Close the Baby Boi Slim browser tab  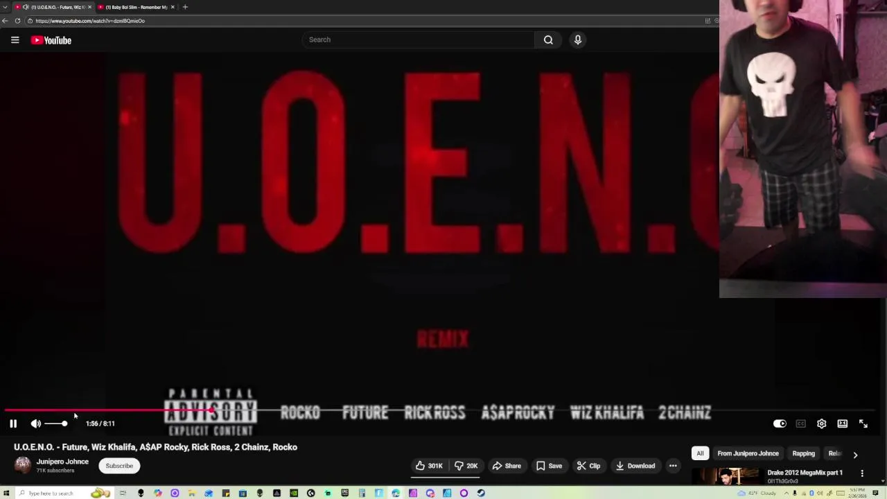tap(173, 7)
